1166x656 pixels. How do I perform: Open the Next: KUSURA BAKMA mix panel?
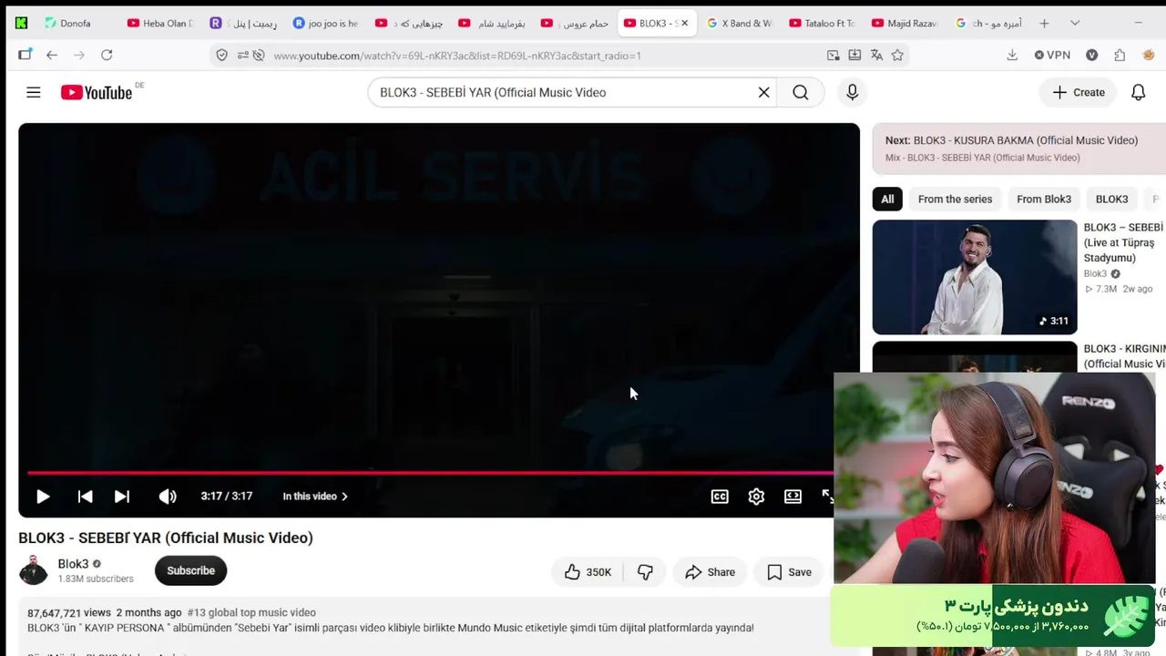[x=1018, y=149]
